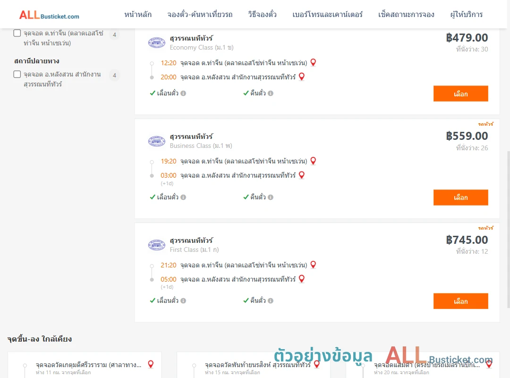Click the ที่นั่งว่าง: 12 seat count
The width and height of the screenshot is (510, 378).
coord(472,252)
